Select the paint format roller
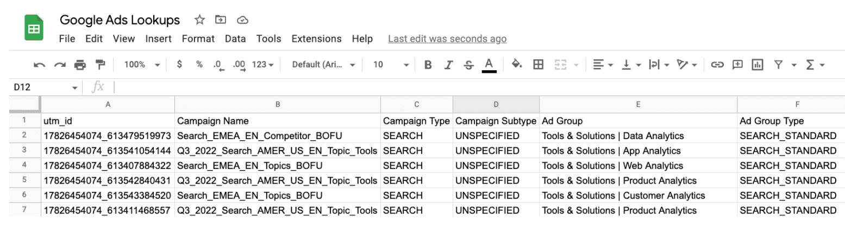Screen dimensions: 845x225 click(x=100, y=65)
